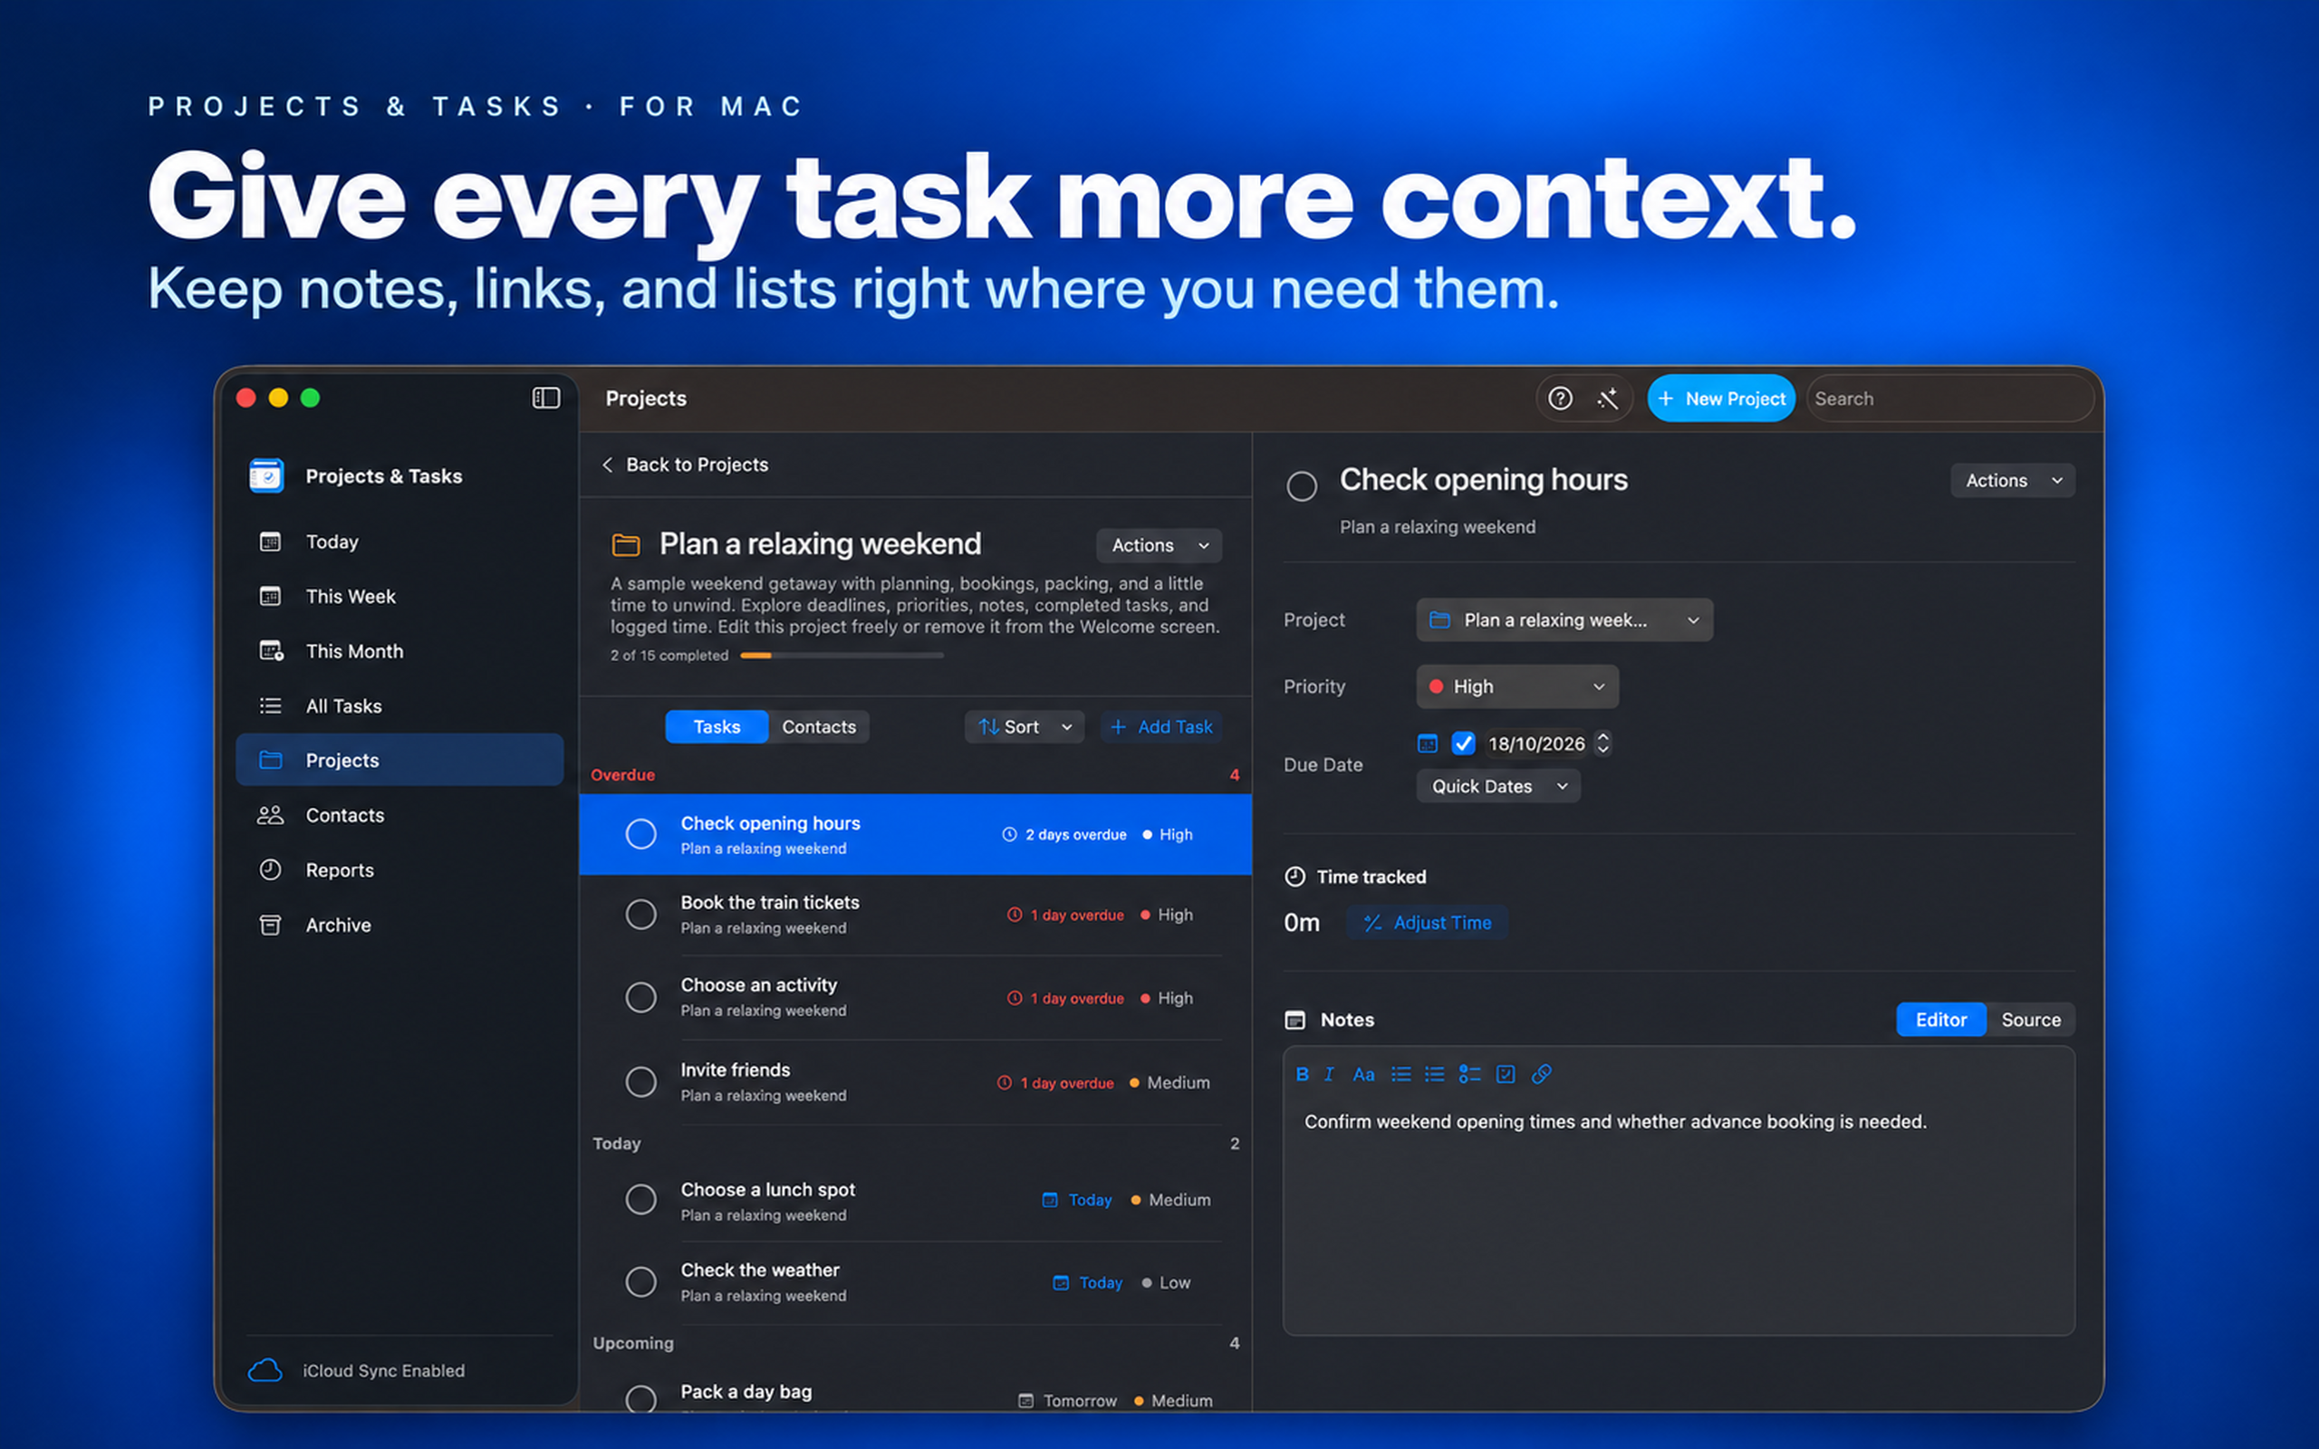
Task: Open the due date calendar icon
Action: click(1427, 744)
